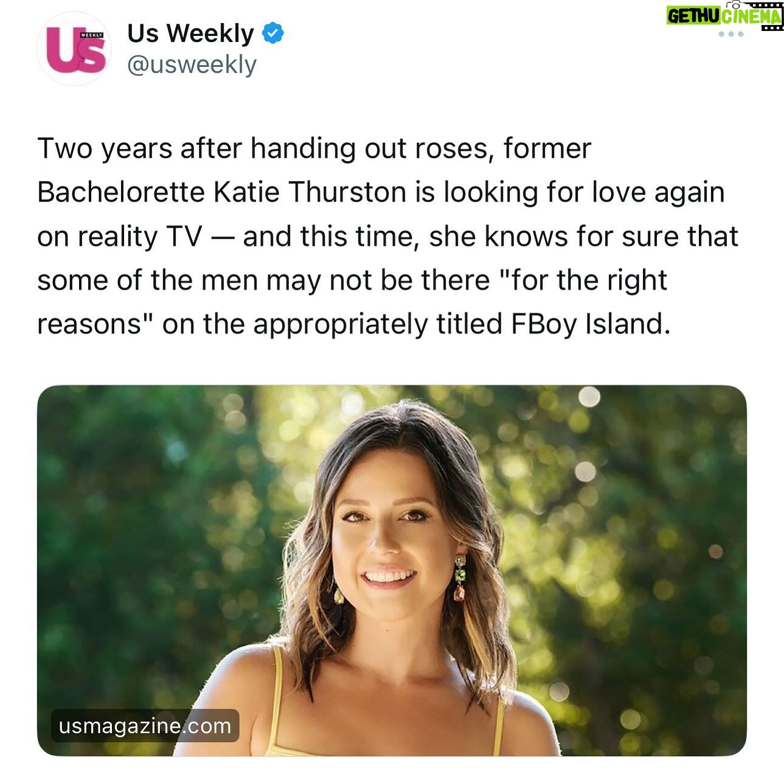Open the article preview photo card
This screenshot has width=784, height=780.
[392, 570]
